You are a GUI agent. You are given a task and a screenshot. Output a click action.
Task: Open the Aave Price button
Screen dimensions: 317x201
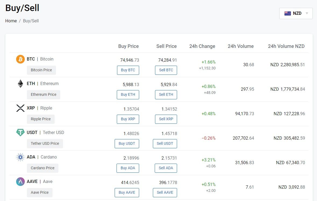pyautogui.click(x=40, y=192)
